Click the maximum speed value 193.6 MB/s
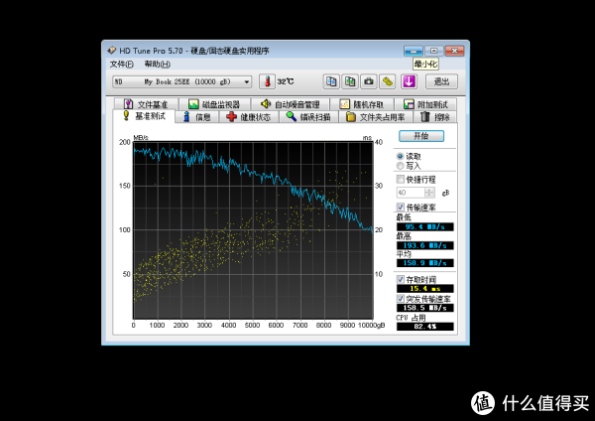595x421 pixels. click(x=425, y=245)
